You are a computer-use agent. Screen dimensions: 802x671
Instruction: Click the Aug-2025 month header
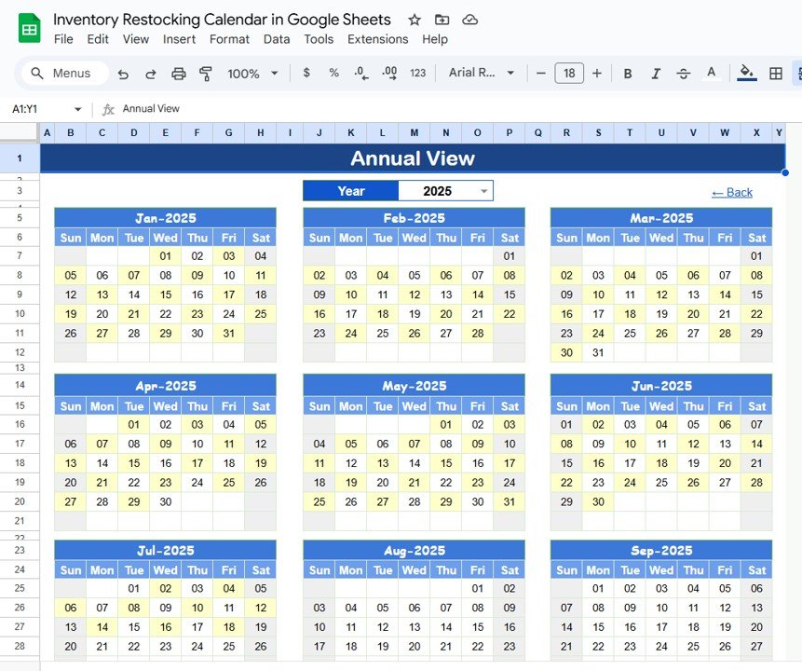pos(414,551)
